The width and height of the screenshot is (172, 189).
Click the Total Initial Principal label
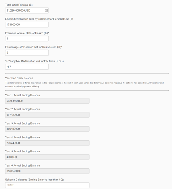(19, 5)
